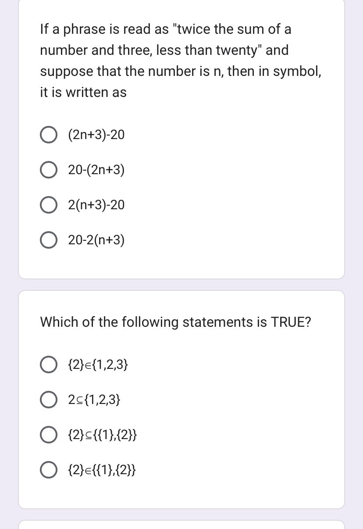Screen dimensions: 363x529
Task: Pick the statement {2}⊆{{1},{2}}
Action: click(x=49, y=435)
